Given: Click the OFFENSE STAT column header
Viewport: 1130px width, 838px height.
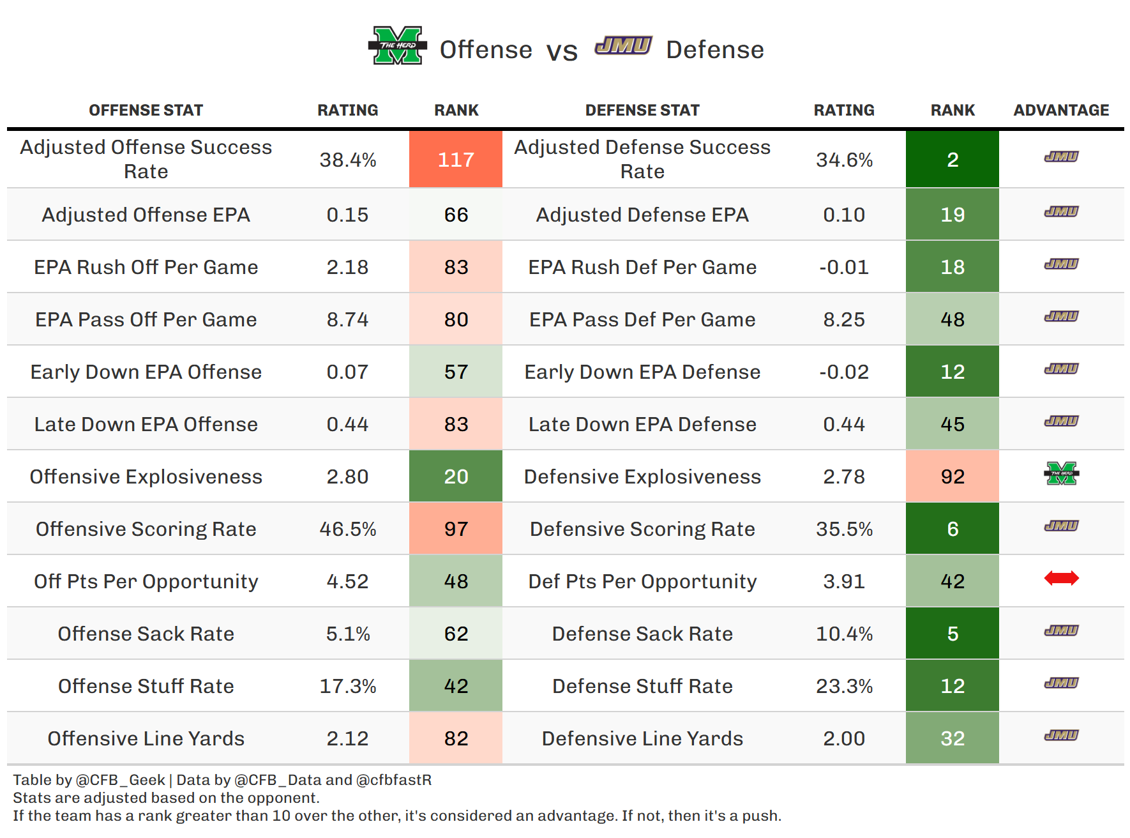Looking at the screenshot, I should [146, 110].
